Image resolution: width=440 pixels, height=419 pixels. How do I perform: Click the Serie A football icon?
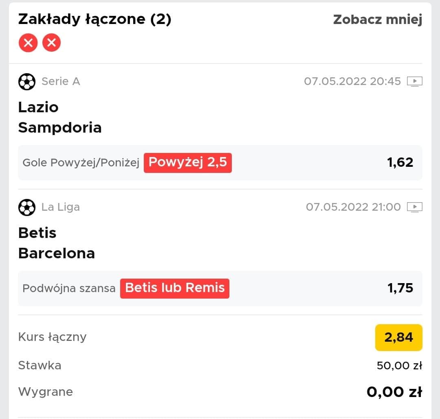tap(27, 81)
